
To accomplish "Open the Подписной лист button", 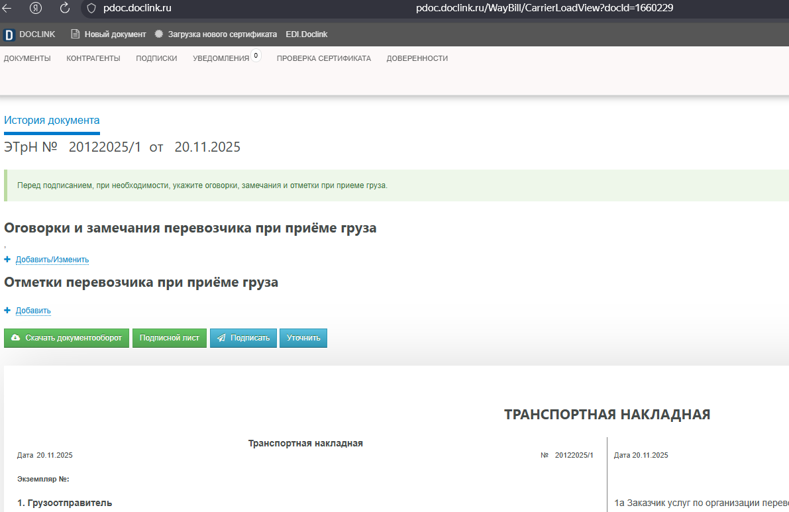I will 170,338.
